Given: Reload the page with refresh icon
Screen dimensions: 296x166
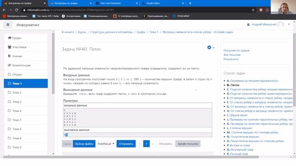Looking at the screenshot, I should (x=17, y=10).
